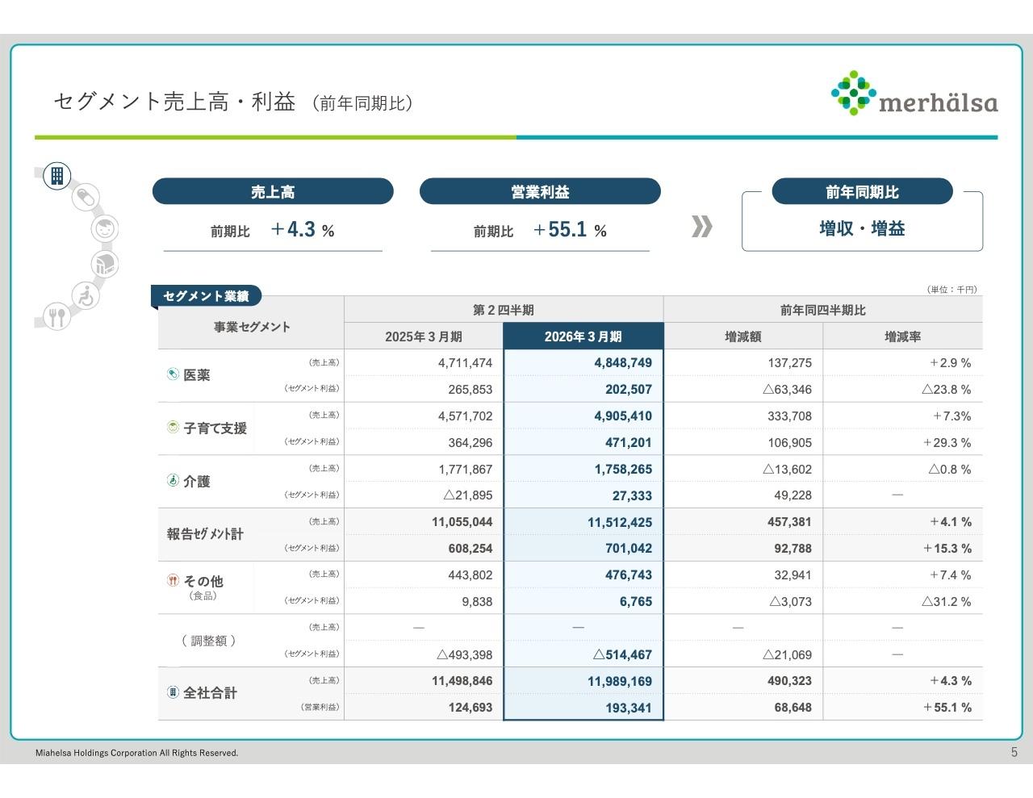The width and height of the screenshot is (1033, 798).
Task: Click the page number 5 at bottom right
Action: point(1014,753)
